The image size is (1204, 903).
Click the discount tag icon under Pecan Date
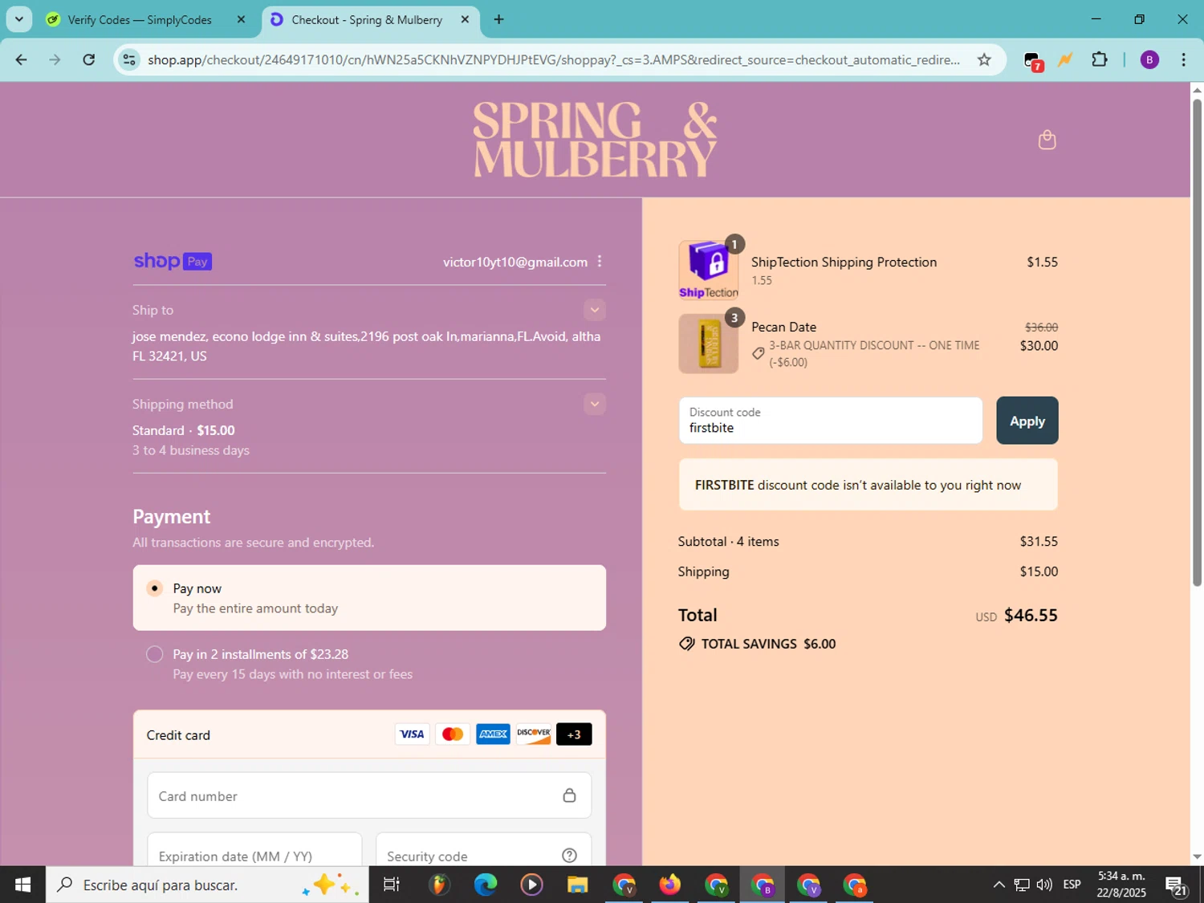[x=758, y=353]
